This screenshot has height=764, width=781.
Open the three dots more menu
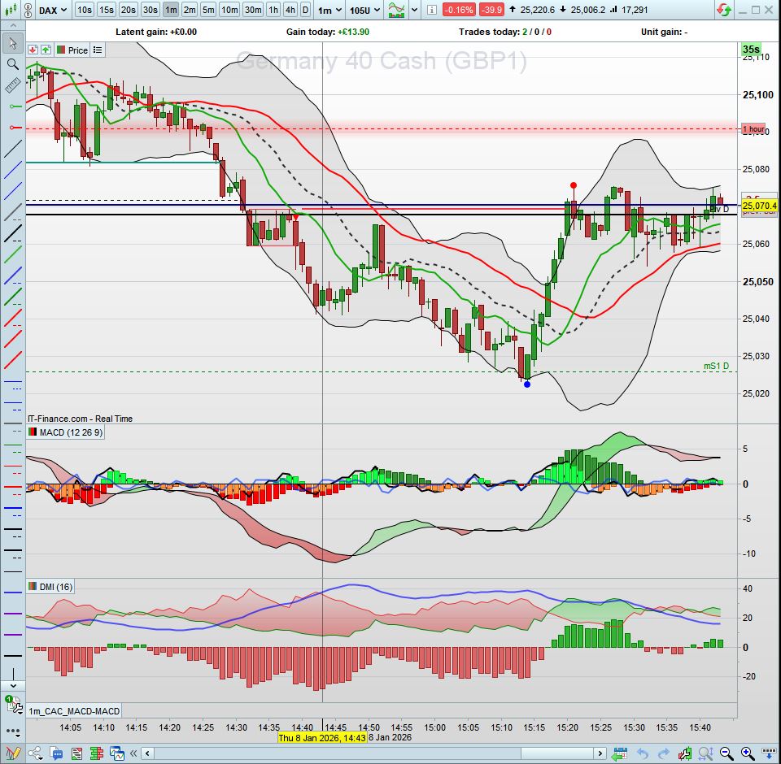13,732
